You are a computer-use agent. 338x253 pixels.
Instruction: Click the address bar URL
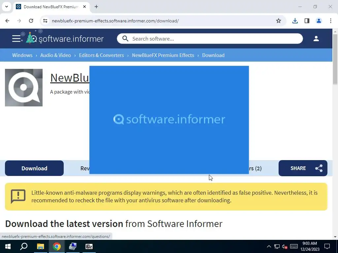point(115,21)
